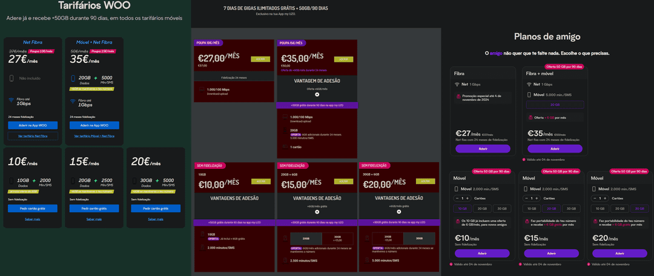The image size is (654, 276).
Task: Click Aderir in Amigo €27 Fibra card
Action: click(483, 149)
